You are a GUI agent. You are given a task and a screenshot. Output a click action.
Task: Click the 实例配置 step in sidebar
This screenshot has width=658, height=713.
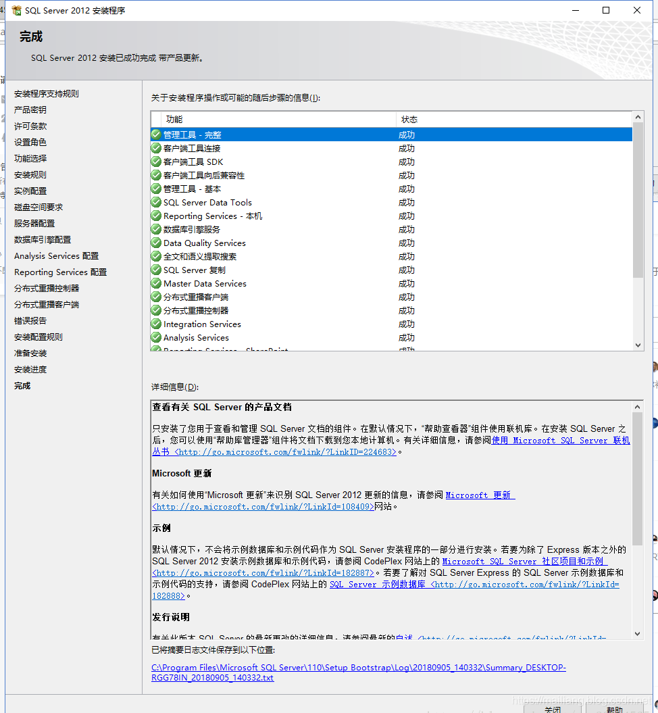tap(30, 191)
